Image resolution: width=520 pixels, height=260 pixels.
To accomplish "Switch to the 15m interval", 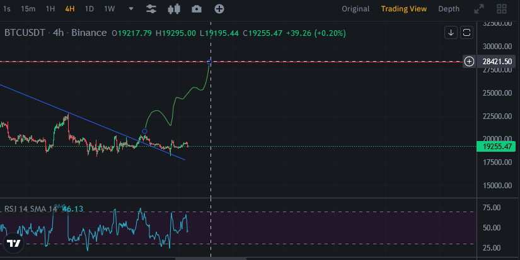I will point(28,9).
